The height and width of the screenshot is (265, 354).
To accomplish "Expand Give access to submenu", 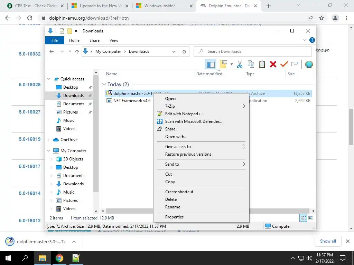I will click(x=201, y=146).
